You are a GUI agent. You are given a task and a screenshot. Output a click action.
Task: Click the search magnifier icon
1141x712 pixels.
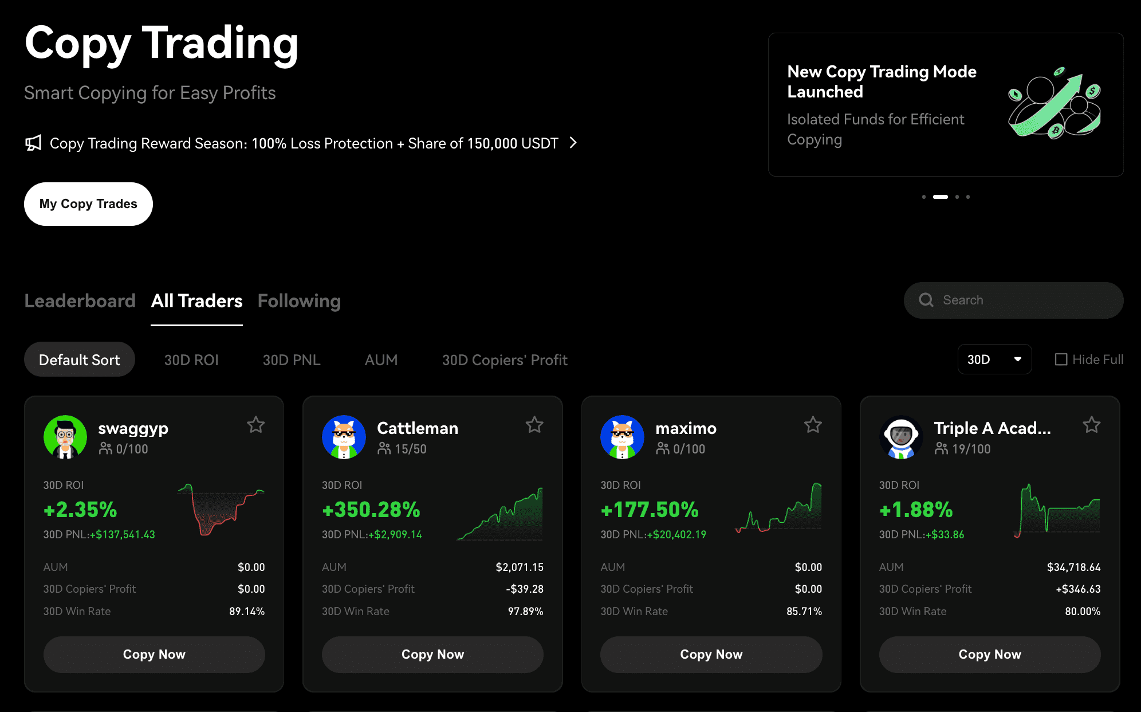(x=926, y=300)
